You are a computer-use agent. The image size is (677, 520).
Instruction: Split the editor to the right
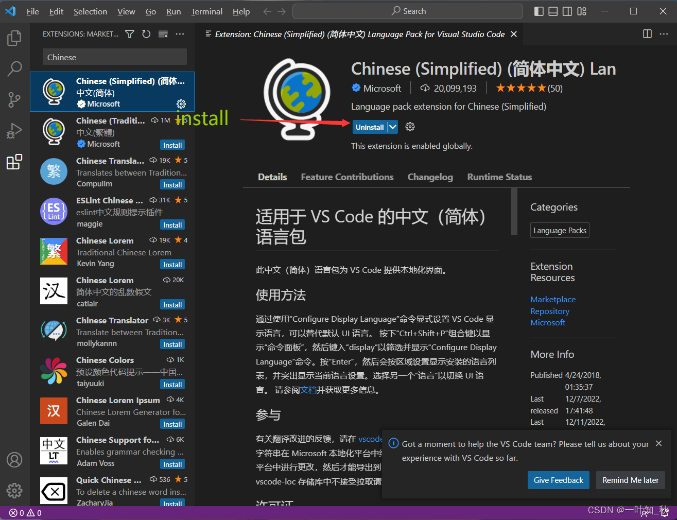[648, 34]
